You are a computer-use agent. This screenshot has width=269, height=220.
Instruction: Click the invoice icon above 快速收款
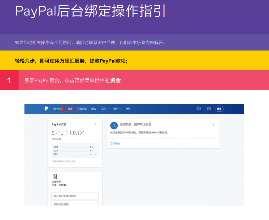click(55, 176)
